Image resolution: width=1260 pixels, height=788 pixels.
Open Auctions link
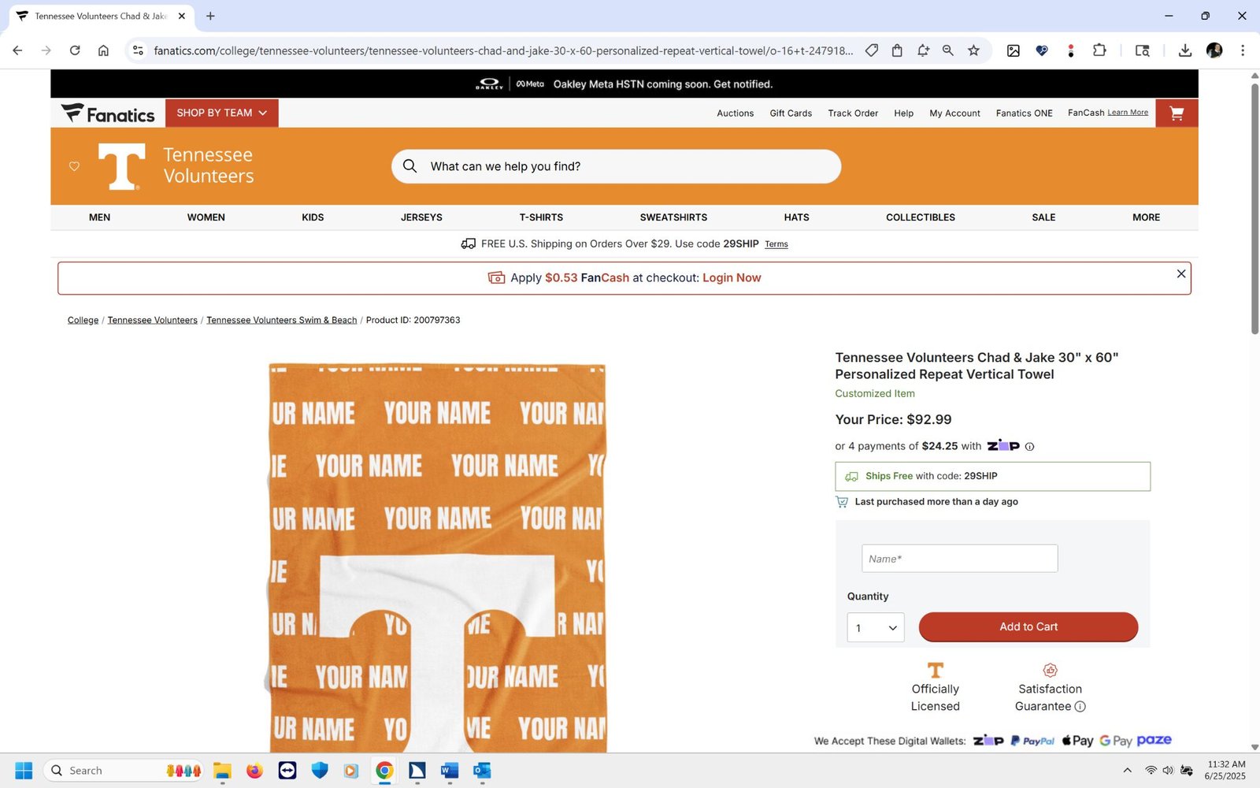pos(735,113)
